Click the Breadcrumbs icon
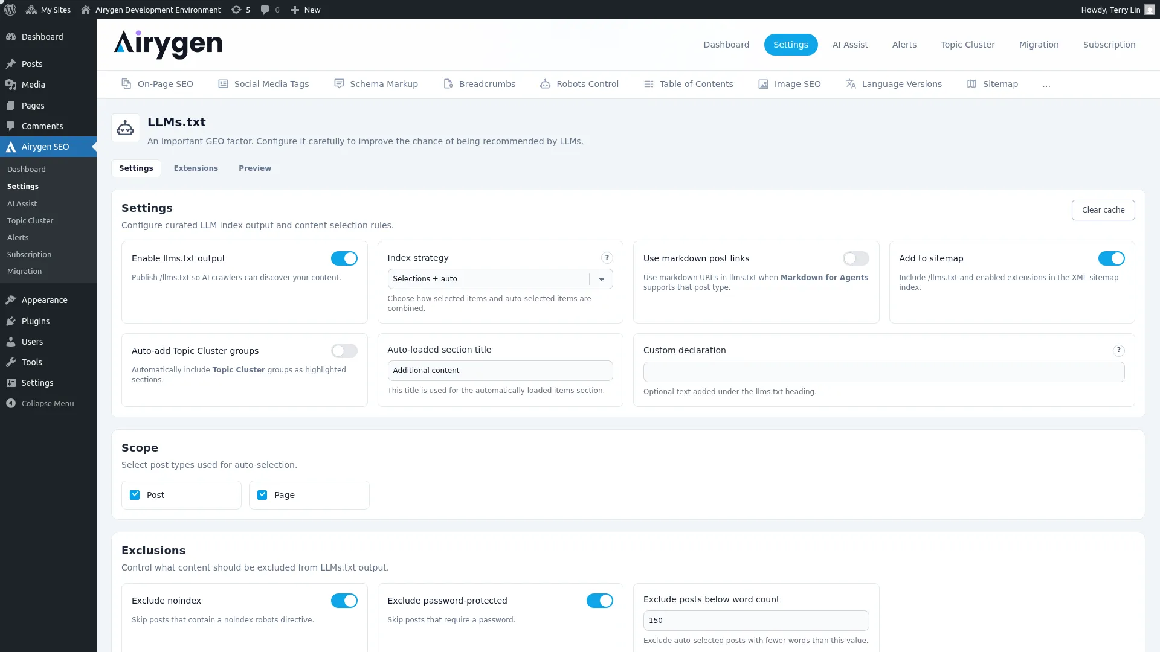This screenshot has width=1160, height=652. coord(448,84)
